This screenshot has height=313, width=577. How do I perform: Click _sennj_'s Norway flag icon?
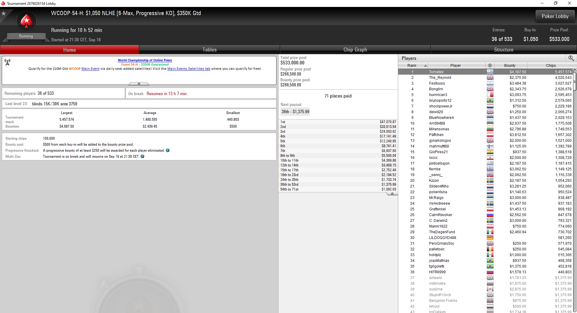490,175
